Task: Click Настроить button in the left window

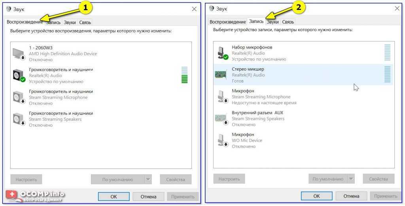Action: pyautogui.click(x=26, y=180)
